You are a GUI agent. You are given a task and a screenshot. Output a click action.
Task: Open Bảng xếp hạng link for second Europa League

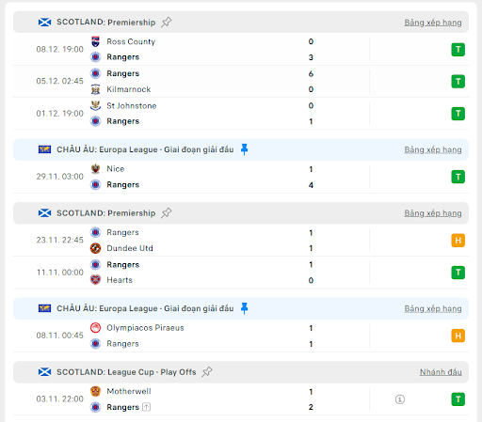click(433, 308)
